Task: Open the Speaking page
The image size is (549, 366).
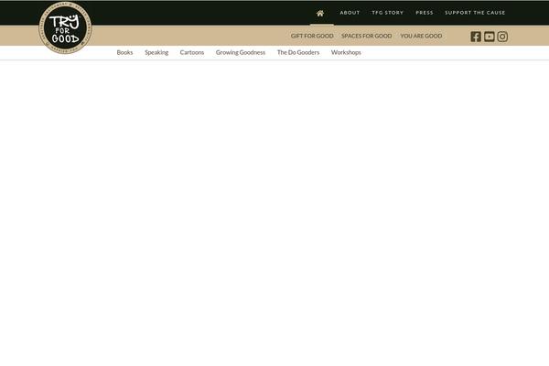Action: (x=156, y=52)
